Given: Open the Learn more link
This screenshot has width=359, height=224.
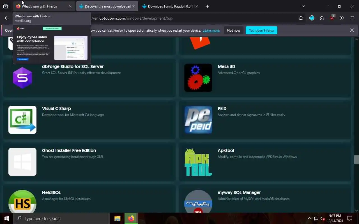Looking at the screenshot, I should 211,31.
